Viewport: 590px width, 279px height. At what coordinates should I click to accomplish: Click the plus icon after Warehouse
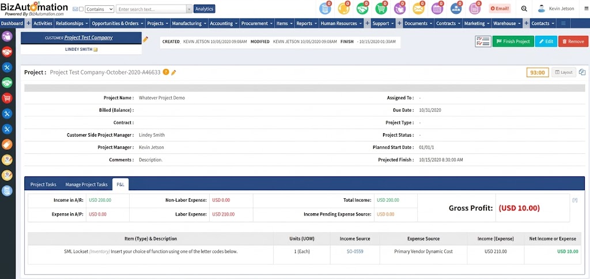coord(527,23)
